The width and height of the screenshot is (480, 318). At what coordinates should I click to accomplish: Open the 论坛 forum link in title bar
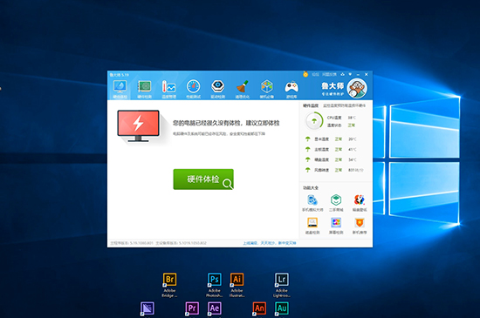point(315,74)
